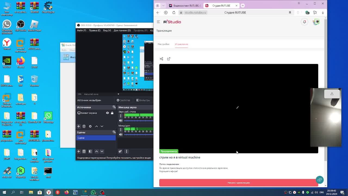Image resolution: width=348 pixels, height=196 pixels.
Task: Toggle lock on Захват экрана source
Action: pos(112,113)
